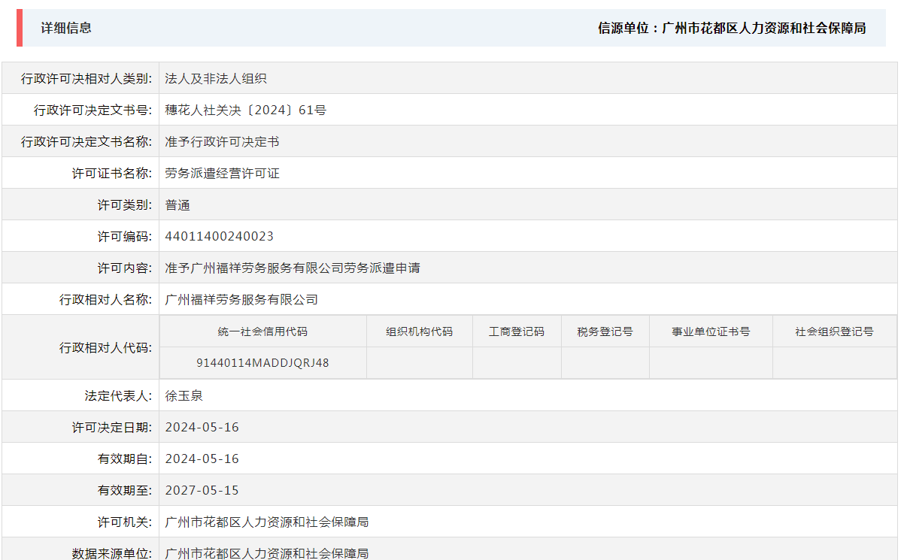
Task: Click the 有效期自 label
Action: (x=124, y=459)
